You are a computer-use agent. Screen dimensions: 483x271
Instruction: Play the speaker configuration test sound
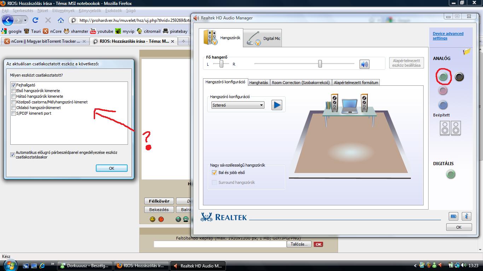point(277,105)
